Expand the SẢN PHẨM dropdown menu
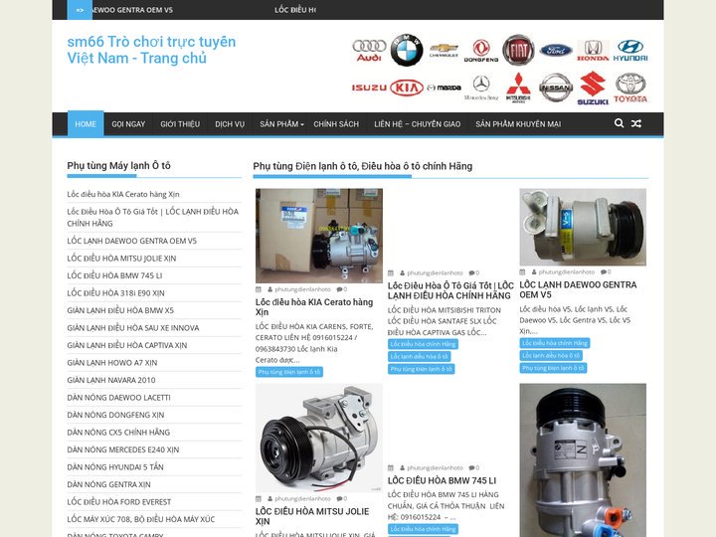716x537 pixels. [281, 124]
